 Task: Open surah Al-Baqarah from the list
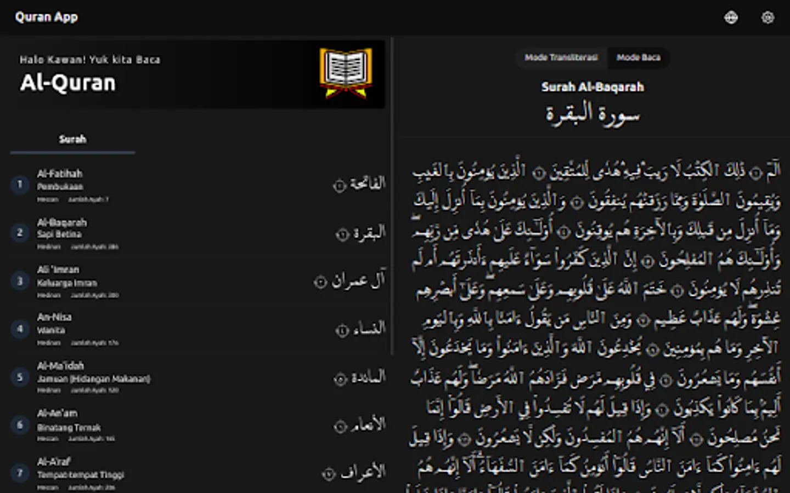pos(198,233)
